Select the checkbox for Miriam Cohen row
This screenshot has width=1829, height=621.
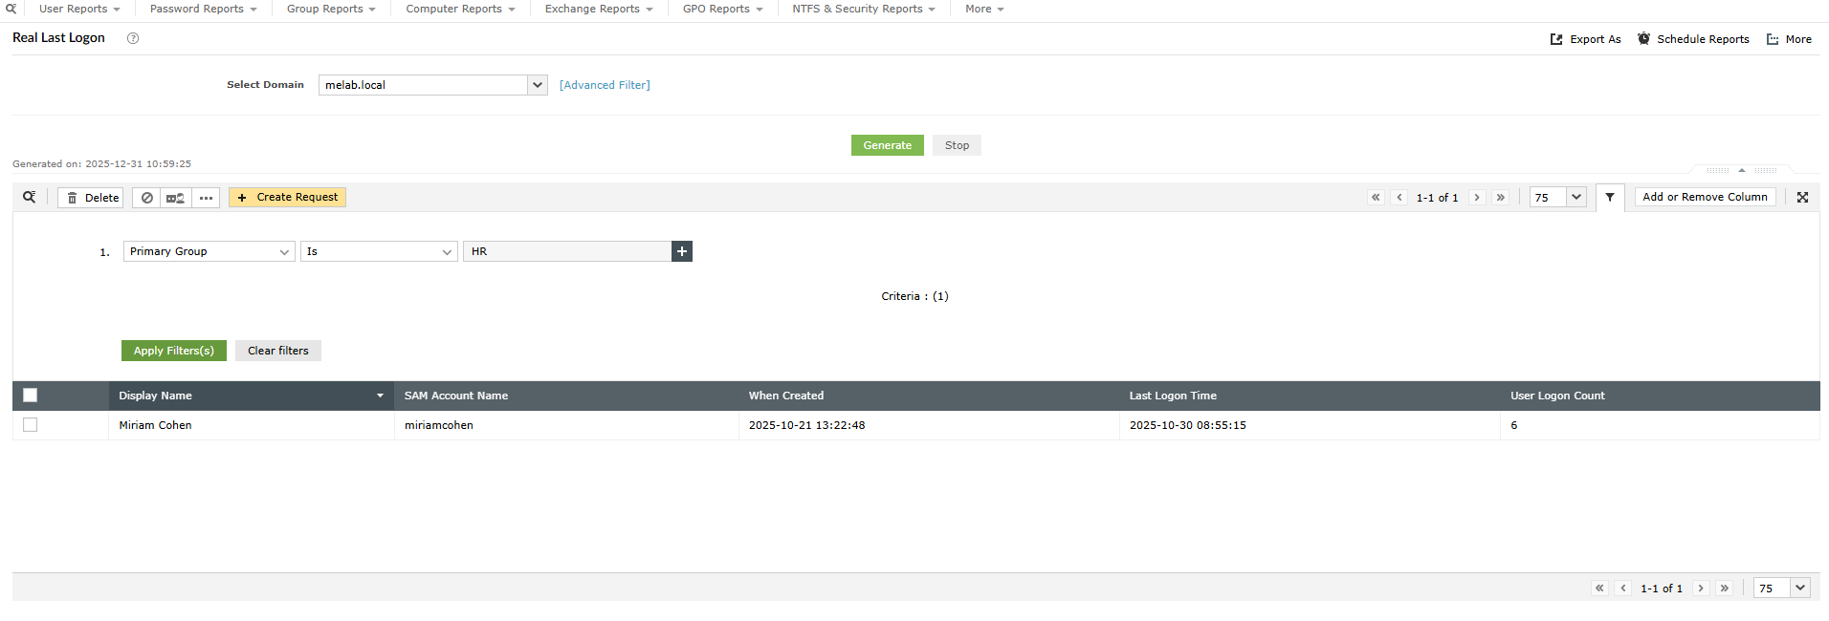(x=31, y=425)
